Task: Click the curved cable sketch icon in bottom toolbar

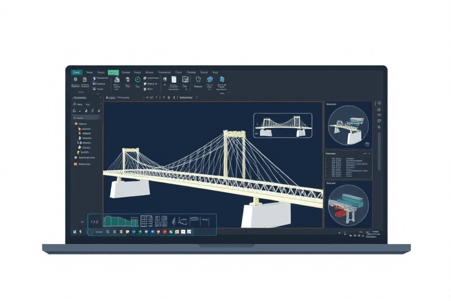Action: click(182, 221)
